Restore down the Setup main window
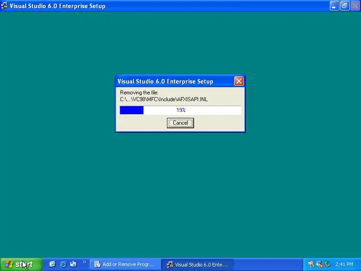This screenshot has height=271, width=361. [x=345, y=6]
